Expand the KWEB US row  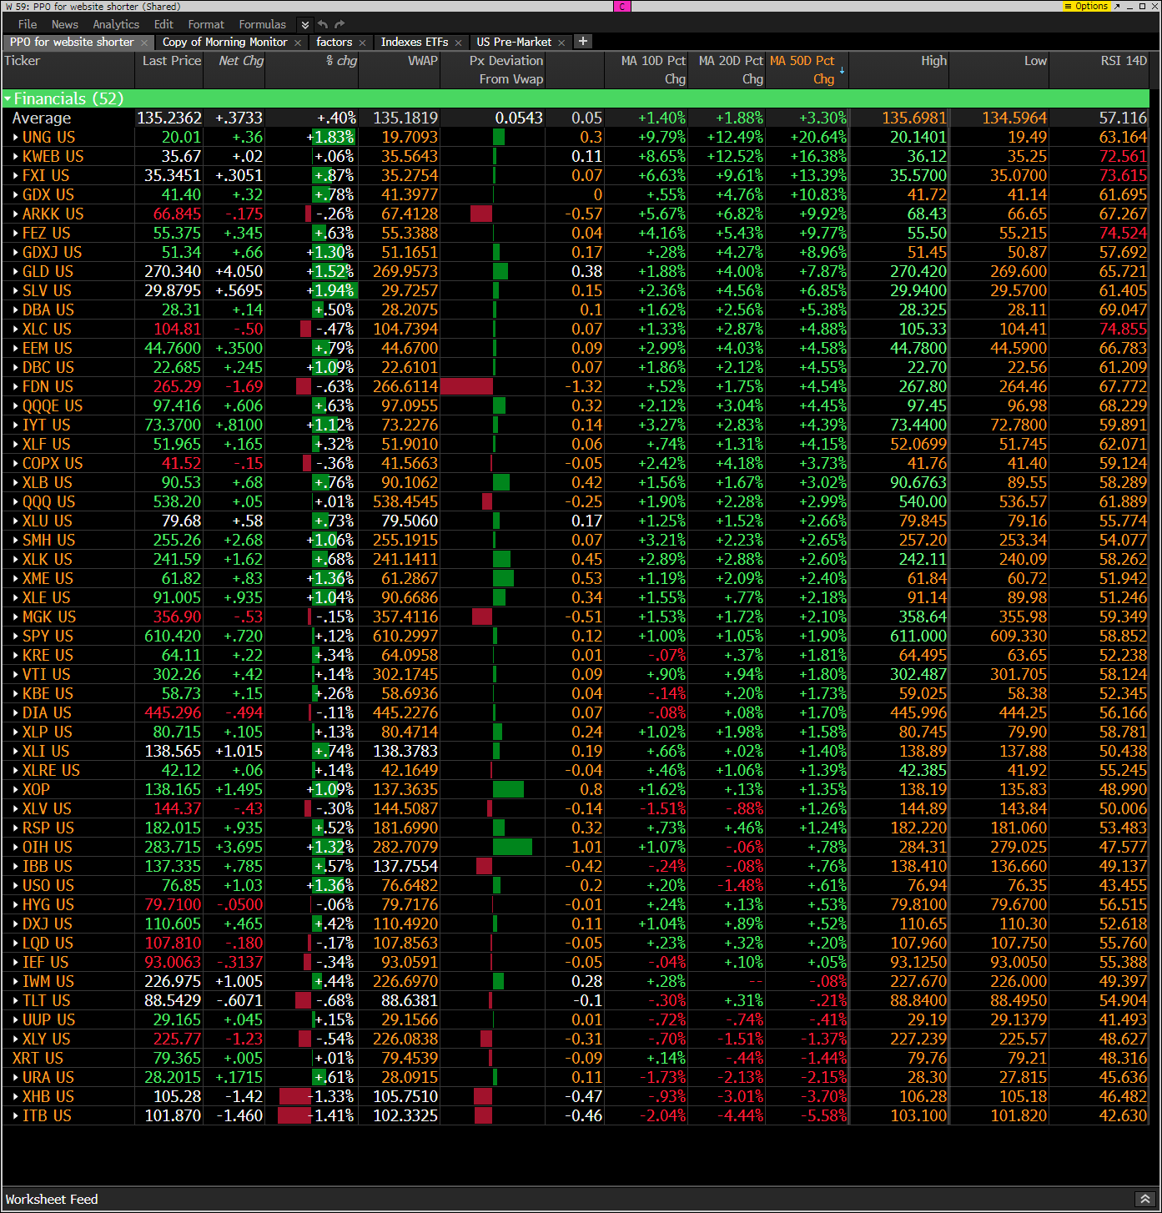point(16,156)
